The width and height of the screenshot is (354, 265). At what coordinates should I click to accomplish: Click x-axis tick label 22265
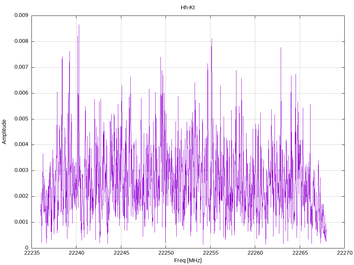tap(300, 253)
